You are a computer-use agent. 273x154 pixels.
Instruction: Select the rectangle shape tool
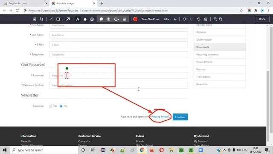(x=58, y=19)
